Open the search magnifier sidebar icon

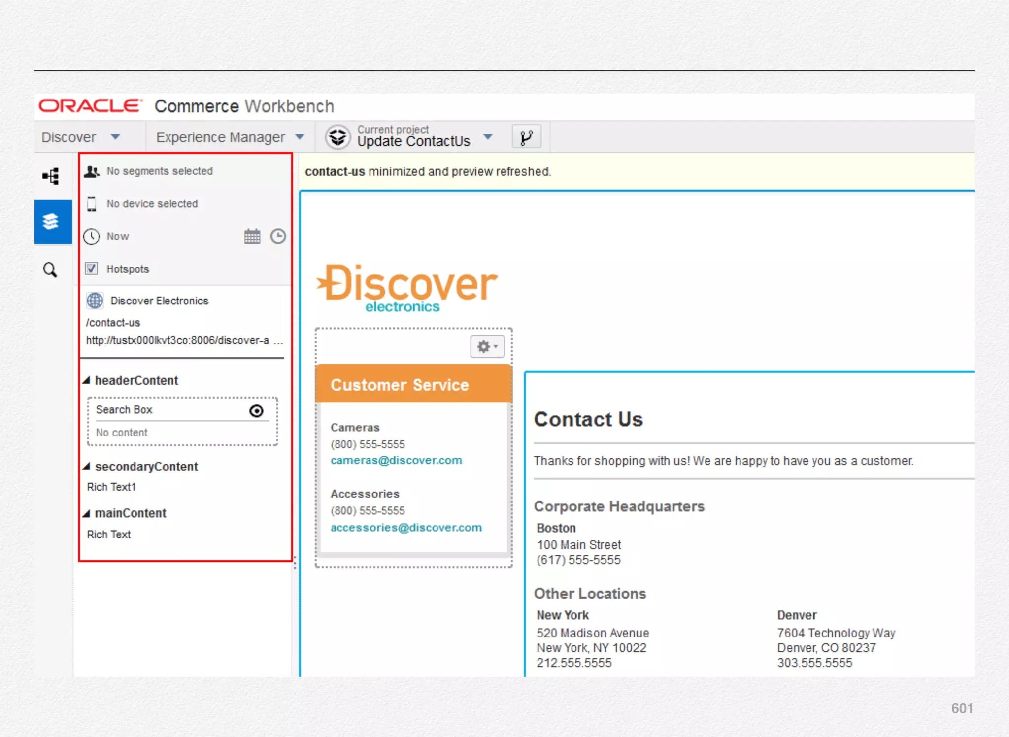[x=50, y=269]
